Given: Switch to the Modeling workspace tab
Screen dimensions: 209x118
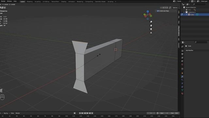Looking at the screenshot, I should 30,2.
